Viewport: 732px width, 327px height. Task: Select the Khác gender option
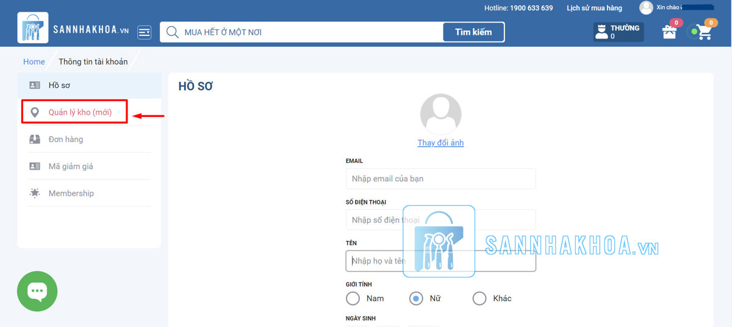coord(479,298)
